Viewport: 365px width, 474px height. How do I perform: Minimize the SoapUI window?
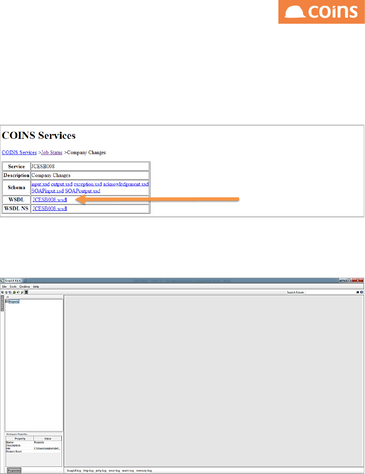coord(342,280)
